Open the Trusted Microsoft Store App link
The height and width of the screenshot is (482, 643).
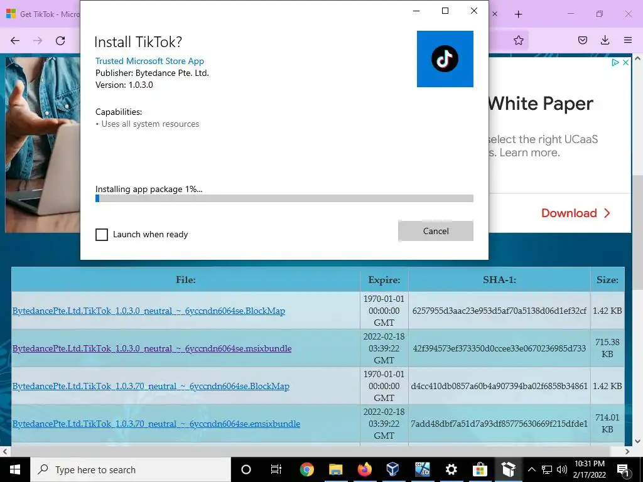click(149, 61)
